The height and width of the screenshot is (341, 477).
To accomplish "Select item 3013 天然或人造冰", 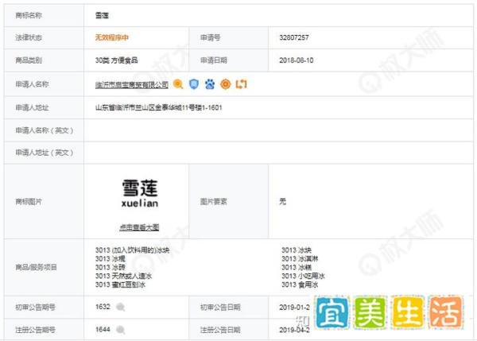I will pyautogui.click(x=123, y=276).
